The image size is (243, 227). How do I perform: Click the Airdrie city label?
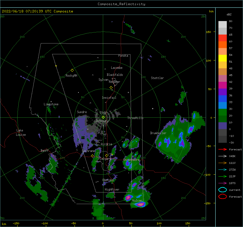pyautogui.click(x=106, y=144)
